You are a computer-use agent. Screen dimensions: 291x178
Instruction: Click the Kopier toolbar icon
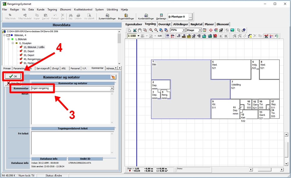[37, 17]
